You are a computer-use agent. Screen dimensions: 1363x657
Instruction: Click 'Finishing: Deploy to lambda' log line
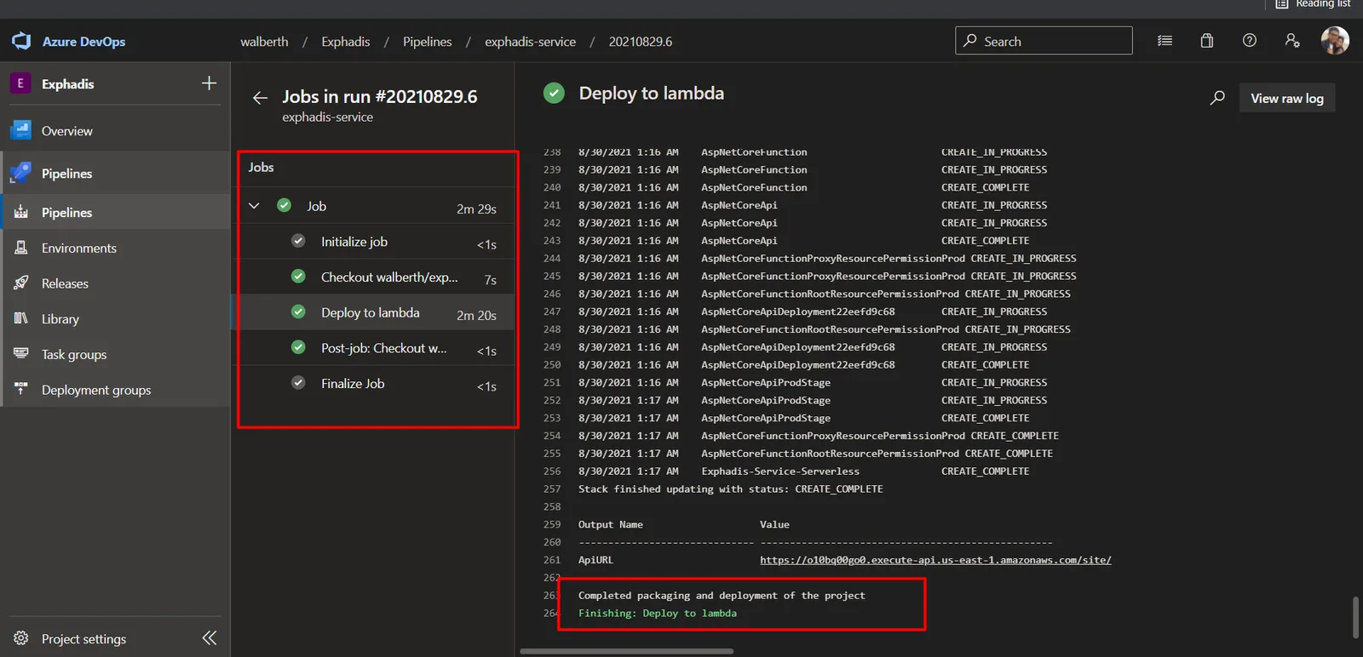click(x=657, y=614)
